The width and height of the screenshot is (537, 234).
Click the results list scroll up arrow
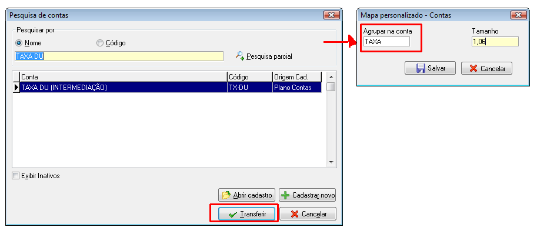click(331, 76)
